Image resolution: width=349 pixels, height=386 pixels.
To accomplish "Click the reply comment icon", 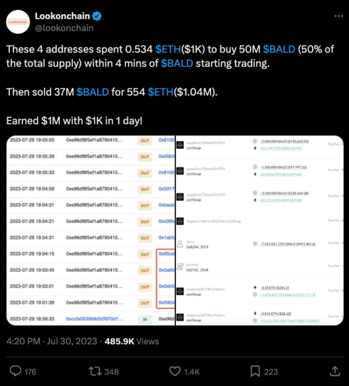I will pos(16,371).
